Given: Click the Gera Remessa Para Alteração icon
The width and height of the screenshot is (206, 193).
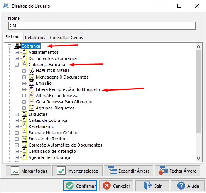Looking at the screenshot, I should 32,102.
